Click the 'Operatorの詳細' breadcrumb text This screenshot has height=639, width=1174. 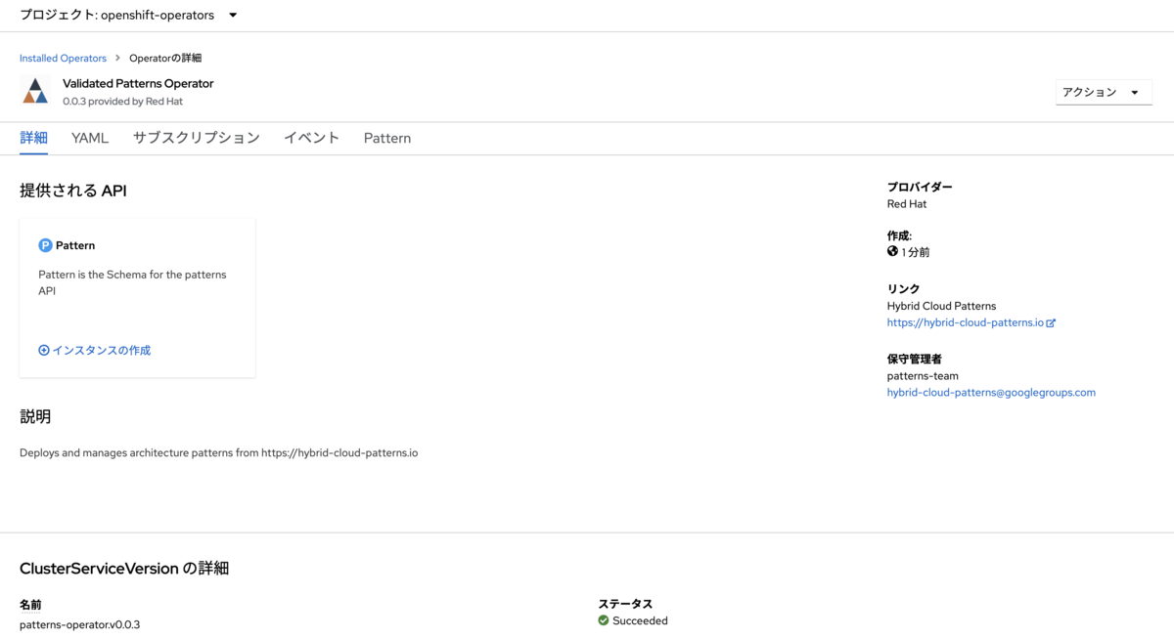pos(165,59)
